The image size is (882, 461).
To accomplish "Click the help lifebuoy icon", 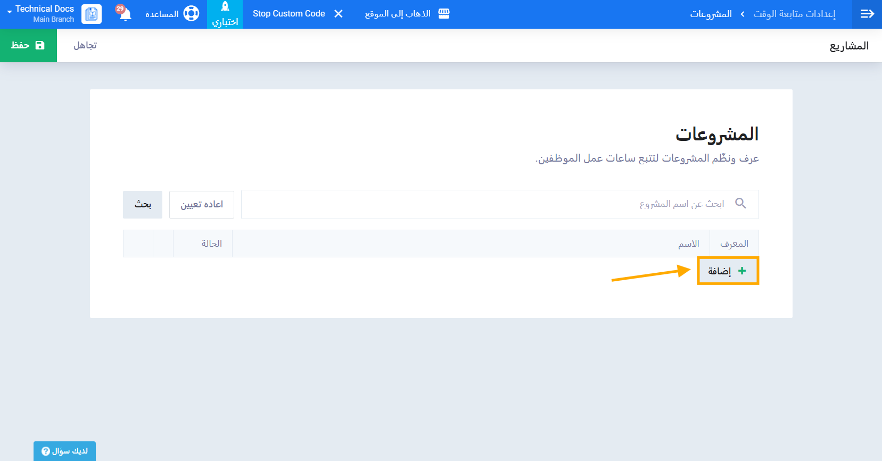I will [191, 14].
